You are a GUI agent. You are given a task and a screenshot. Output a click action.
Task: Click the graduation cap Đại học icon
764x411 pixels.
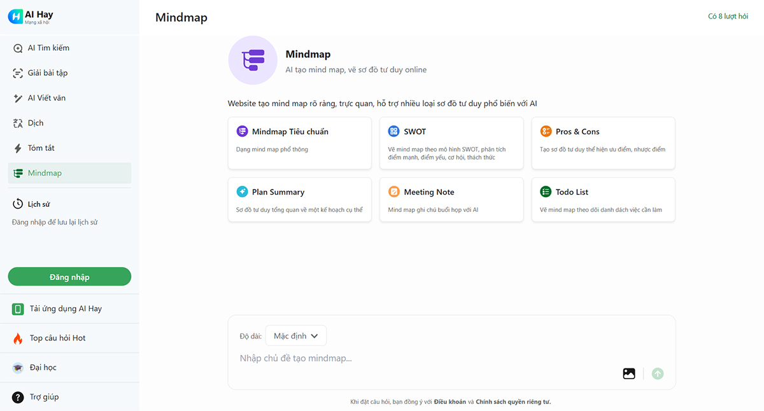pyautogui.click(x=18, y=368)
